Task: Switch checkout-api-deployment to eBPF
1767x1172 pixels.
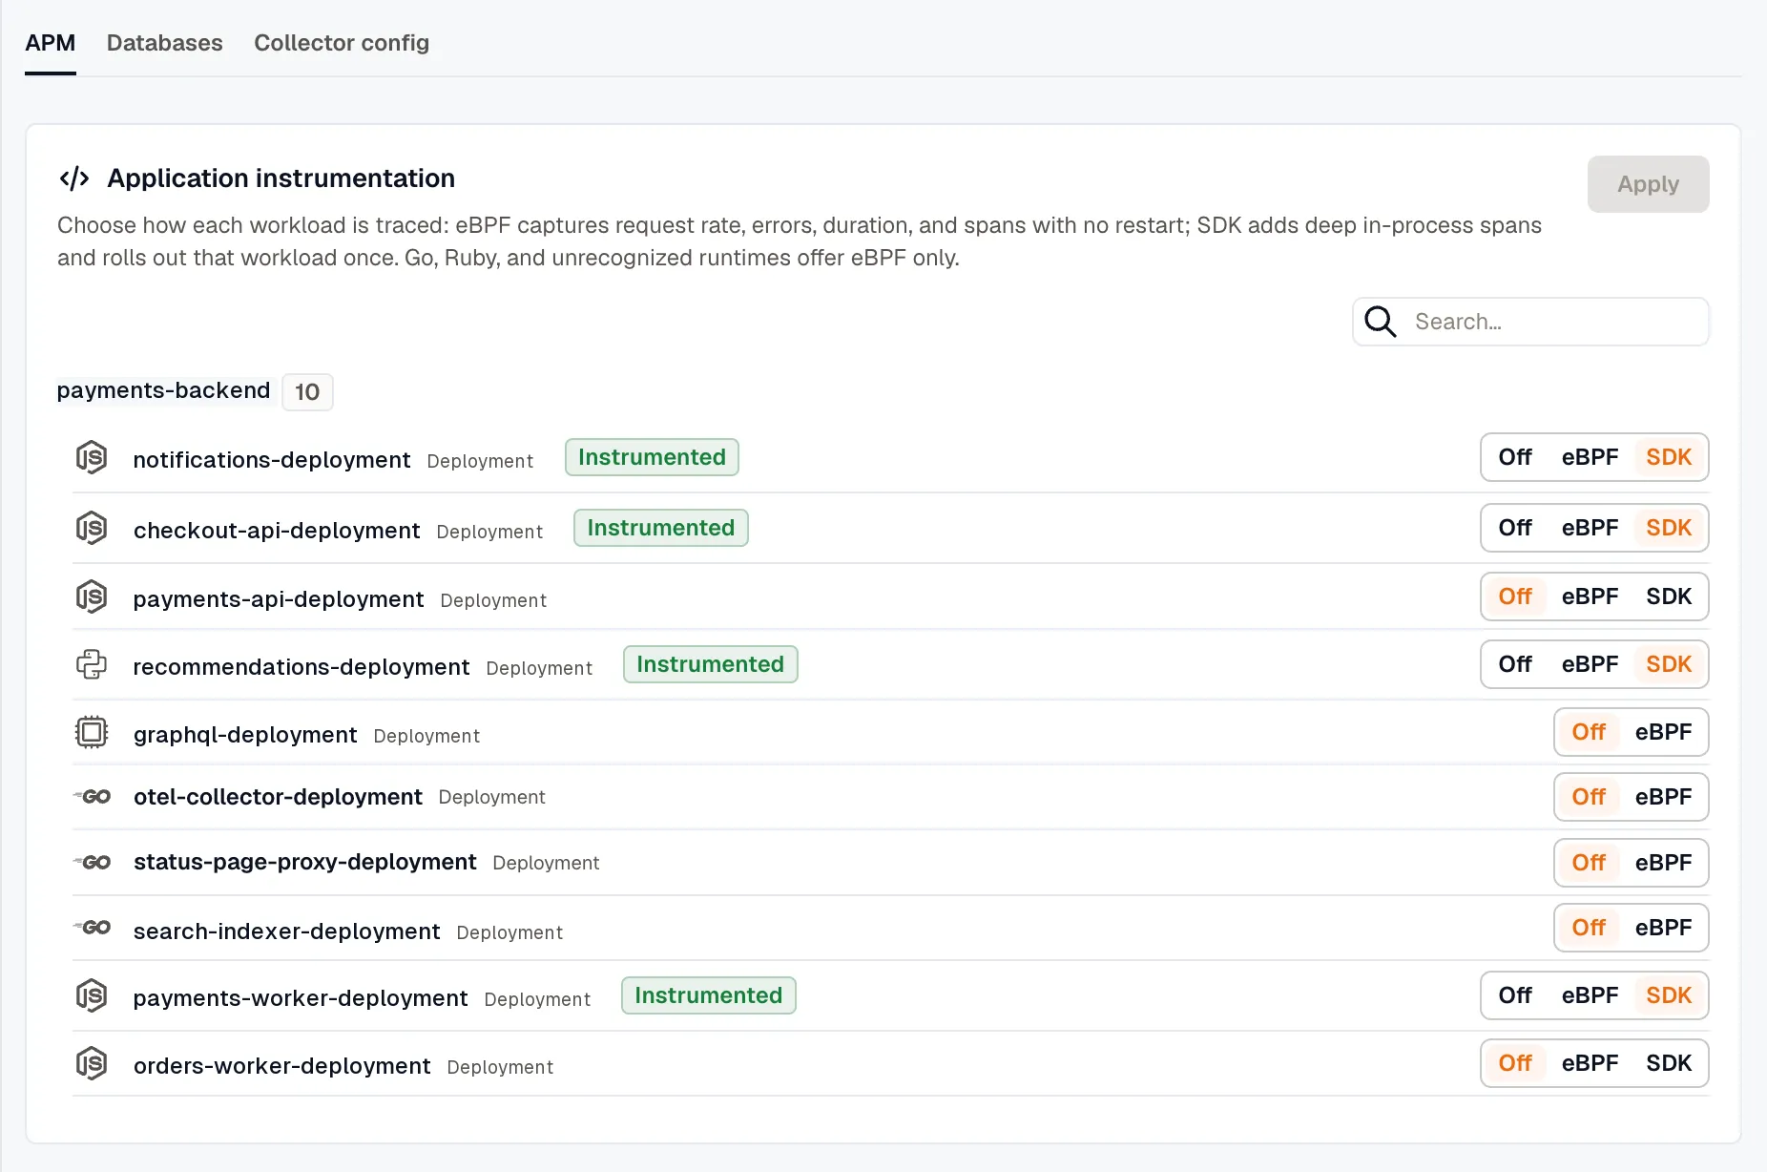Action: tap(1590, 528)
